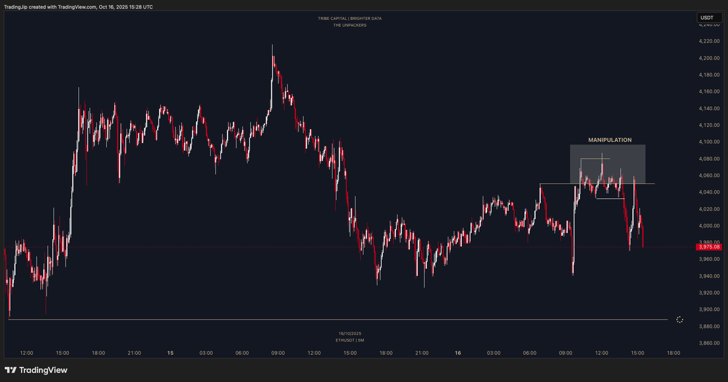Click the 4,040.00 price axis label
This screenshot has height=382, width=728.
pyautogui.click(x=709, y=192)
